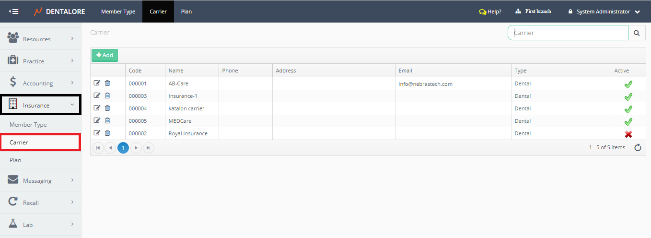Screen dimensions: 651x238
Task: Refresh the carrier grid
Action: click(x=638, y=148)
